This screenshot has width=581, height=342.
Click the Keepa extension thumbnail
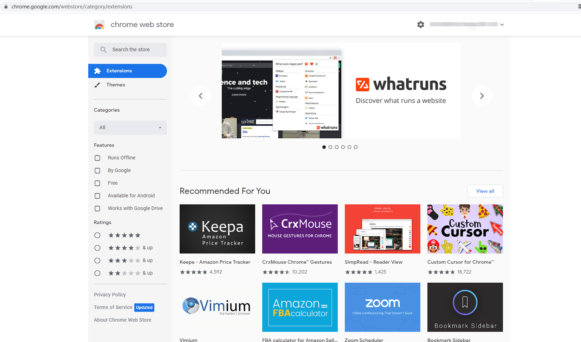(x=217, y=229)
